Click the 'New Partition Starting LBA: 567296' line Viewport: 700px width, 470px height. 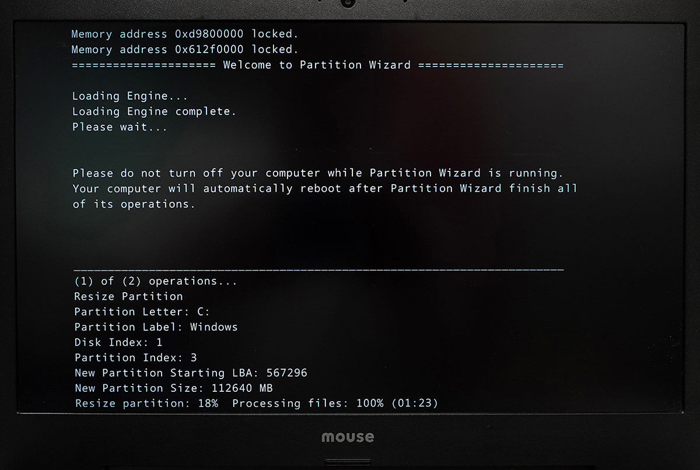click(191, 373)
